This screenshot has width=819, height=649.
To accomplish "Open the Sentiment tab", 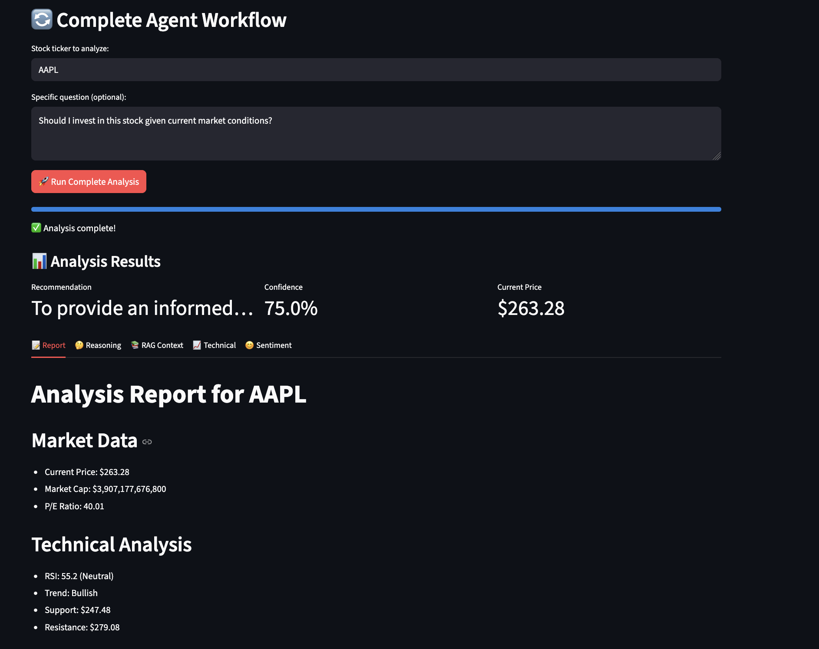I will click(268, 345).
